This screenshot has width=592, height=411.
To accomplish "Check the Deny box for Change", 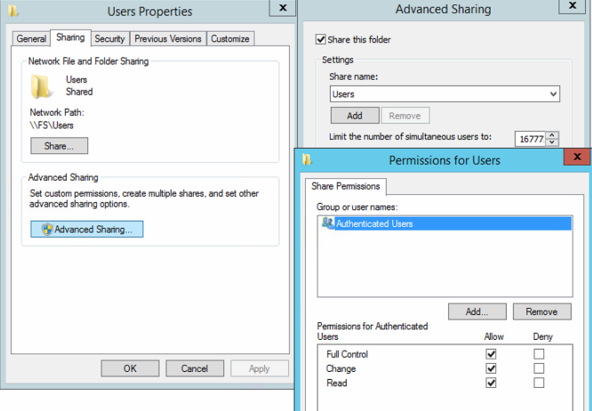I will pos(539,368).
